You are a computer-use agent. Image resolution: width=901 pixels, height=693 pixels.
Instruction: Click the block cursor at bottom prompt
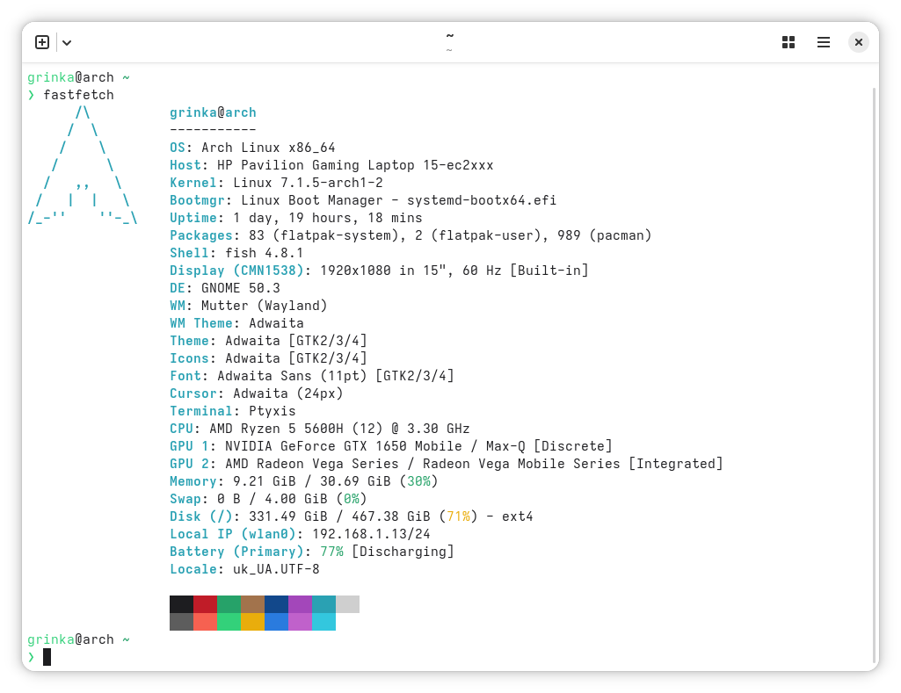[x=47, y=657]
